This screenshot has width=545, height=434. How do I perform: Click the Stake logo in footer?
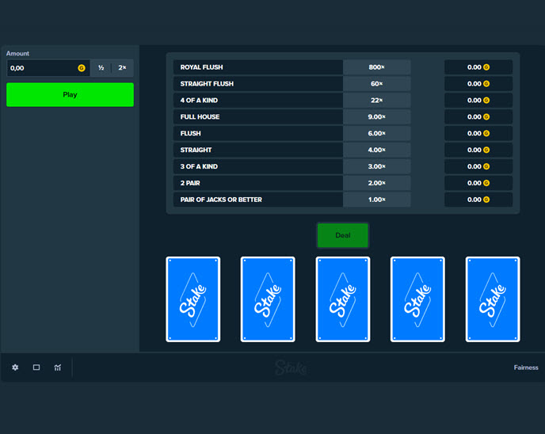[x=291, y=367]
